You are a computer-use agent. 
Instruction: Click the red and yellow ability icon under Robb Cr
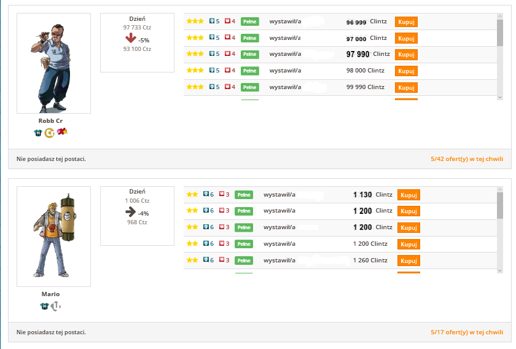point(62,131)
